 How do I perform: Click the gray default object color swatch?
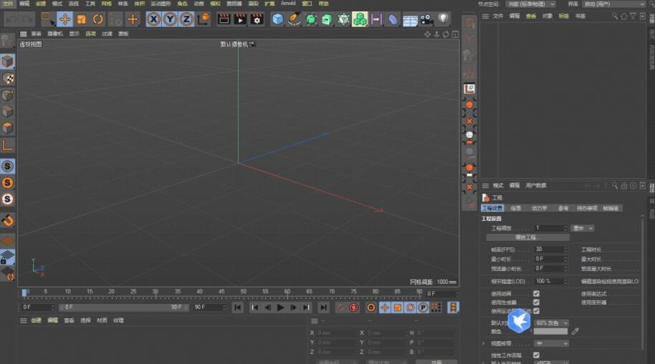pos(551,332)
